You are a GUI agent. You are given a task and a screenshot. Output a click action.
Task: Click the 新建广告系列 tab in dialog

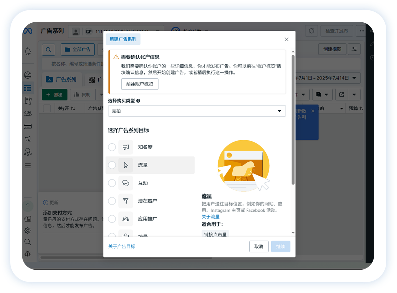123,39
